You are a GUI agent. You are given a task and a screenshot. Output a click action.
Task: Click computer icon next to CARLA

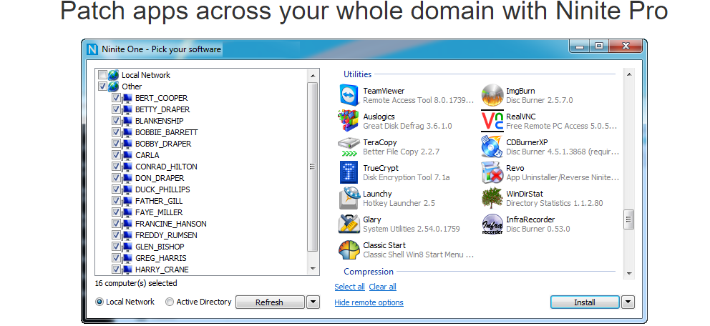pos(127,155)
